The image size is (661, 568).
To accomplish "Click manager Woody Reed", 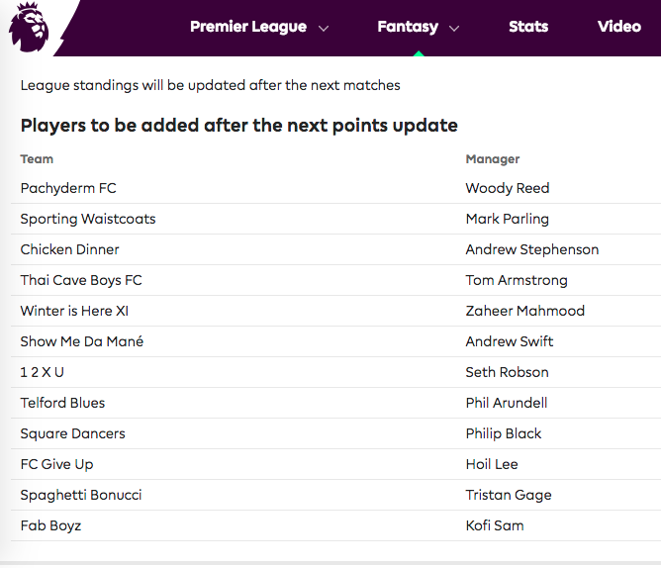I will 508,188.
